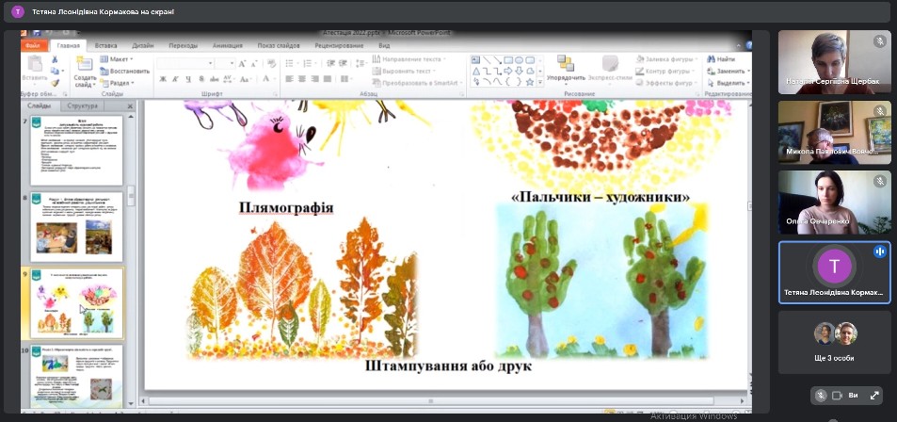This screenshot has width=897, height=422.
Task: Click the Найти (Find) binoculars button
Action: click(x=720, y=59)
